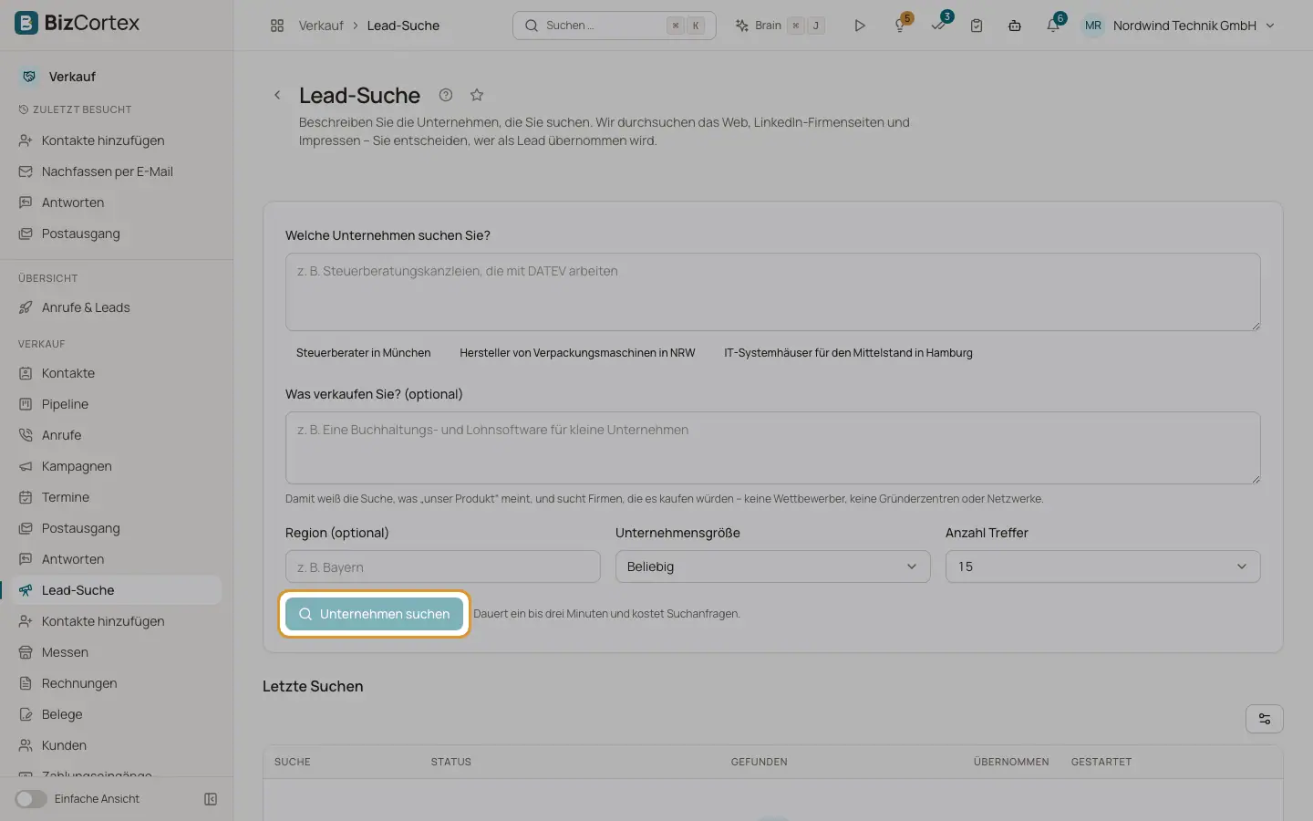Open the robot assistant icon

point(1015,26)
